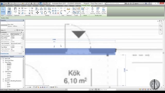165x93 pixels.
Task: Click the Top Offset associate parameter button
Action: tap(22, 47)
